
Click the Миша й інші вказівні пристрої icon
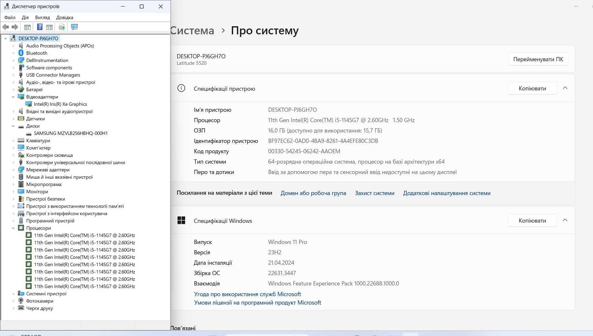21,177
